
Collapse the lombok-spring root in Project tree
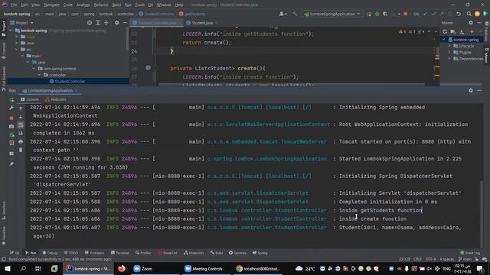click(x=11, y=31)
